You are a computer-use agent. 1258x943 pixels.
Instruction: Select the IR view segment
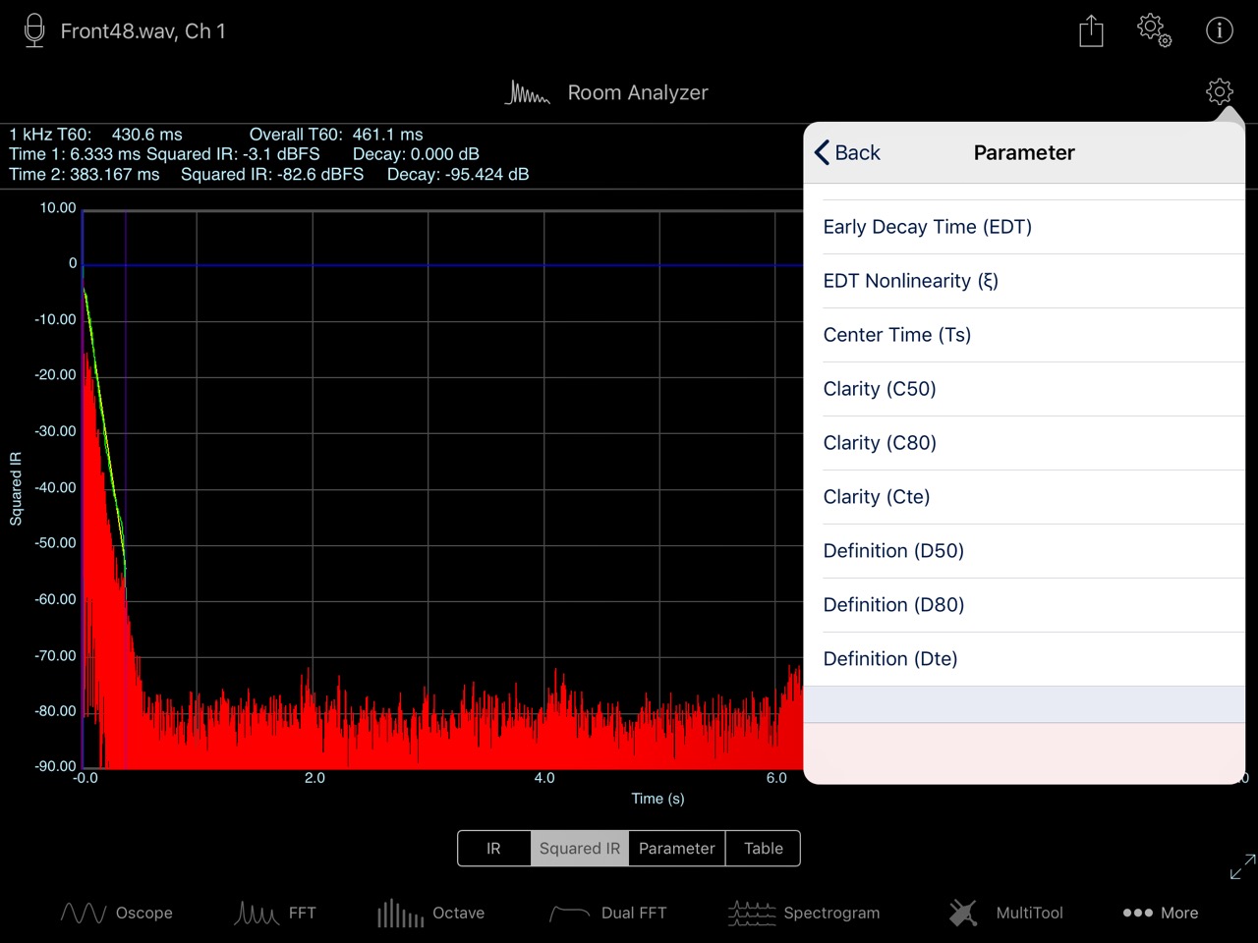493,849
